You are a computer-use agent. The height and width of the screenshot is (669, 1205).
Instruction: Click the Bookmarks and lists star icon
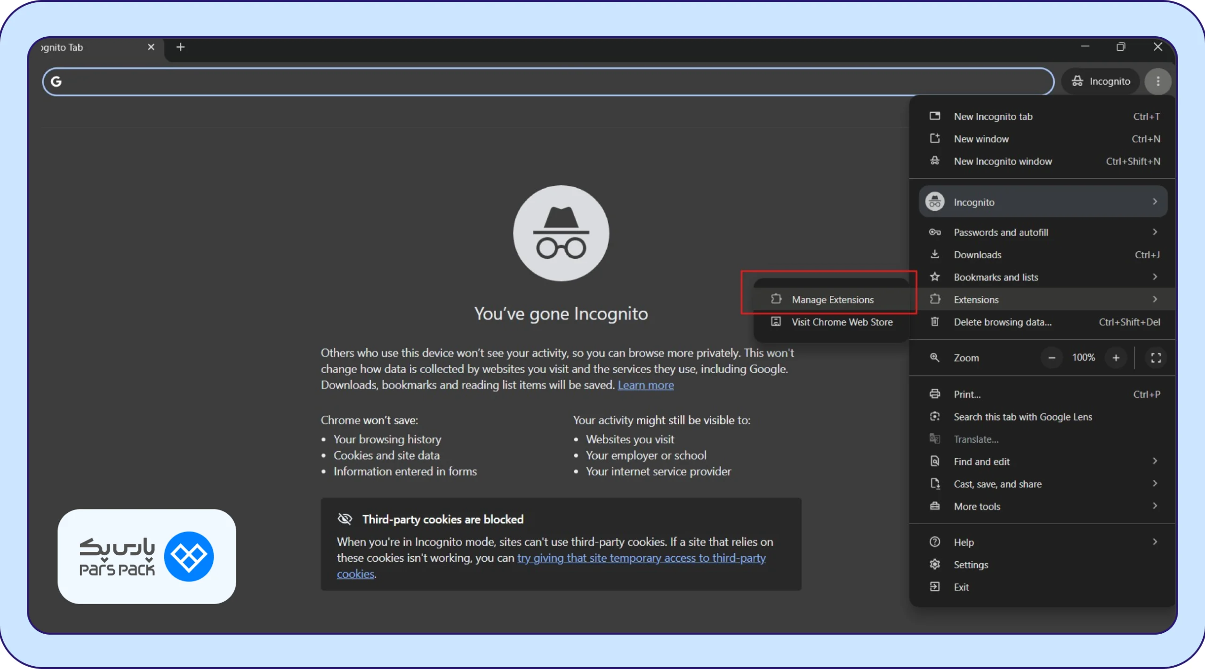pyautogui.click(x=935, y=277)
